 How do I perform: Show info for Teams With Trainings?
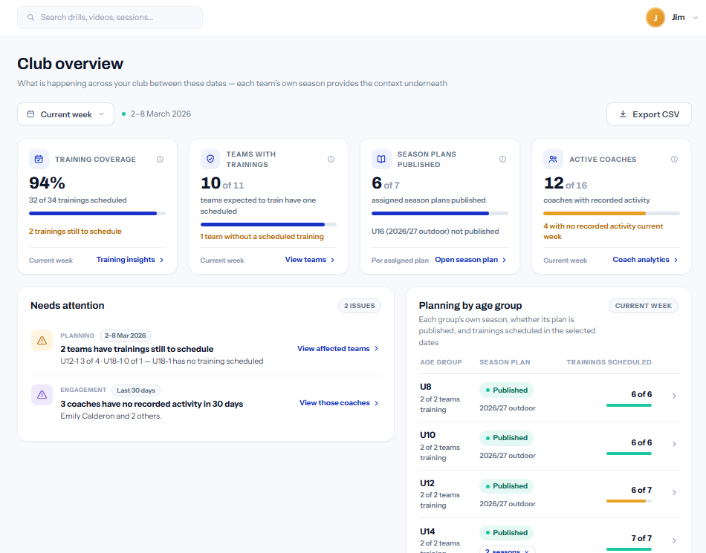coord(331,159)
